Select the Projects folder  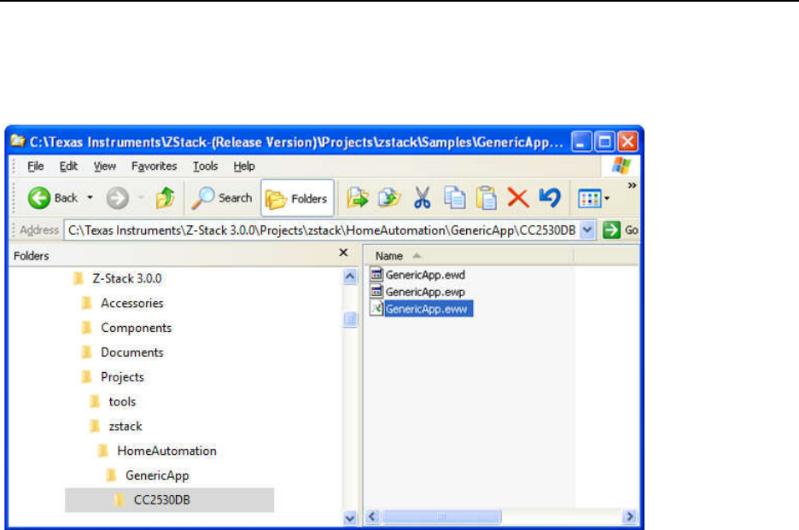coord(114,377)
